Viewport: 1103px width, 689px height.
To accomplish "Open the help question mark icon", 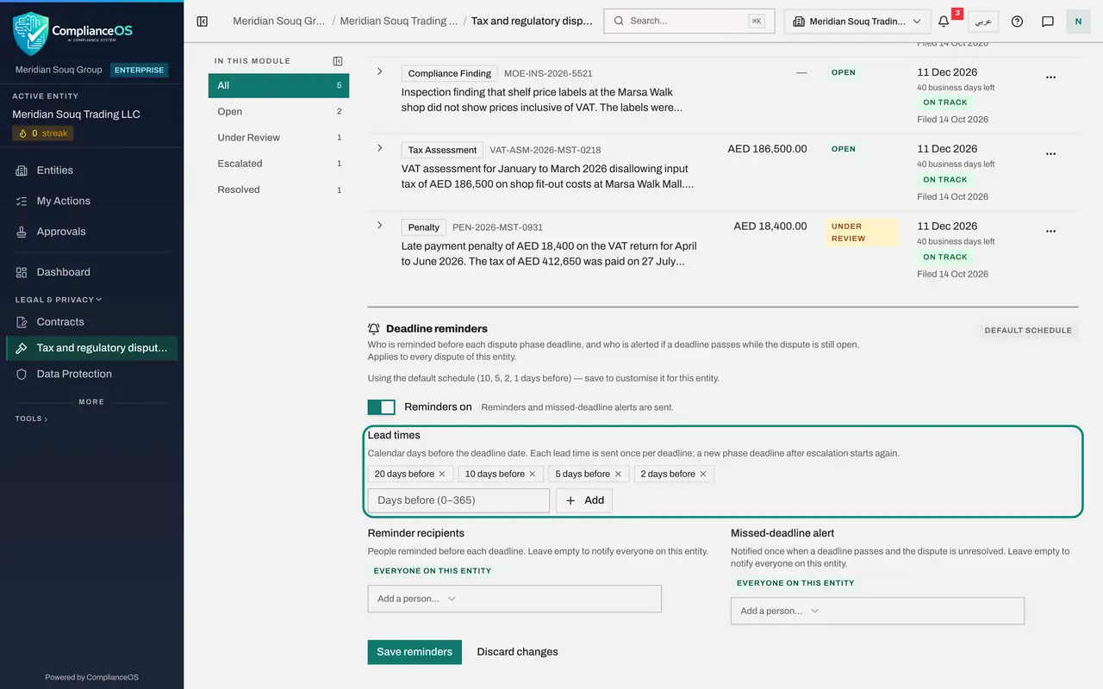I will pos(1017,22).
